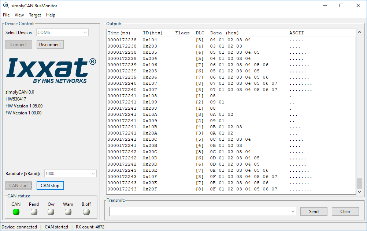Clear the output log
The width and height of the screenshot is (367, 231).
[345, 212]
